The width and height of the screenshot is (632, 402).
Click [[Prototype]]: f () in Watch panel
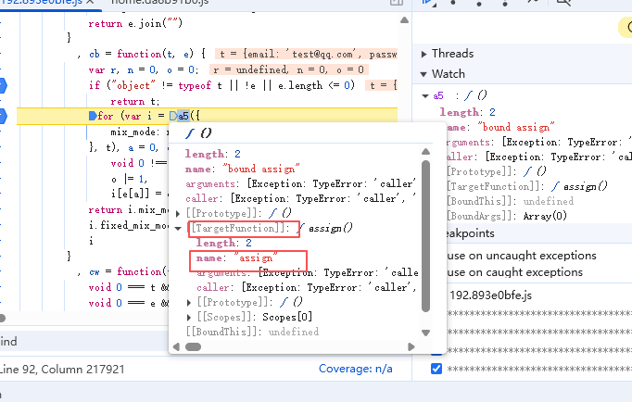coord(496,171)
